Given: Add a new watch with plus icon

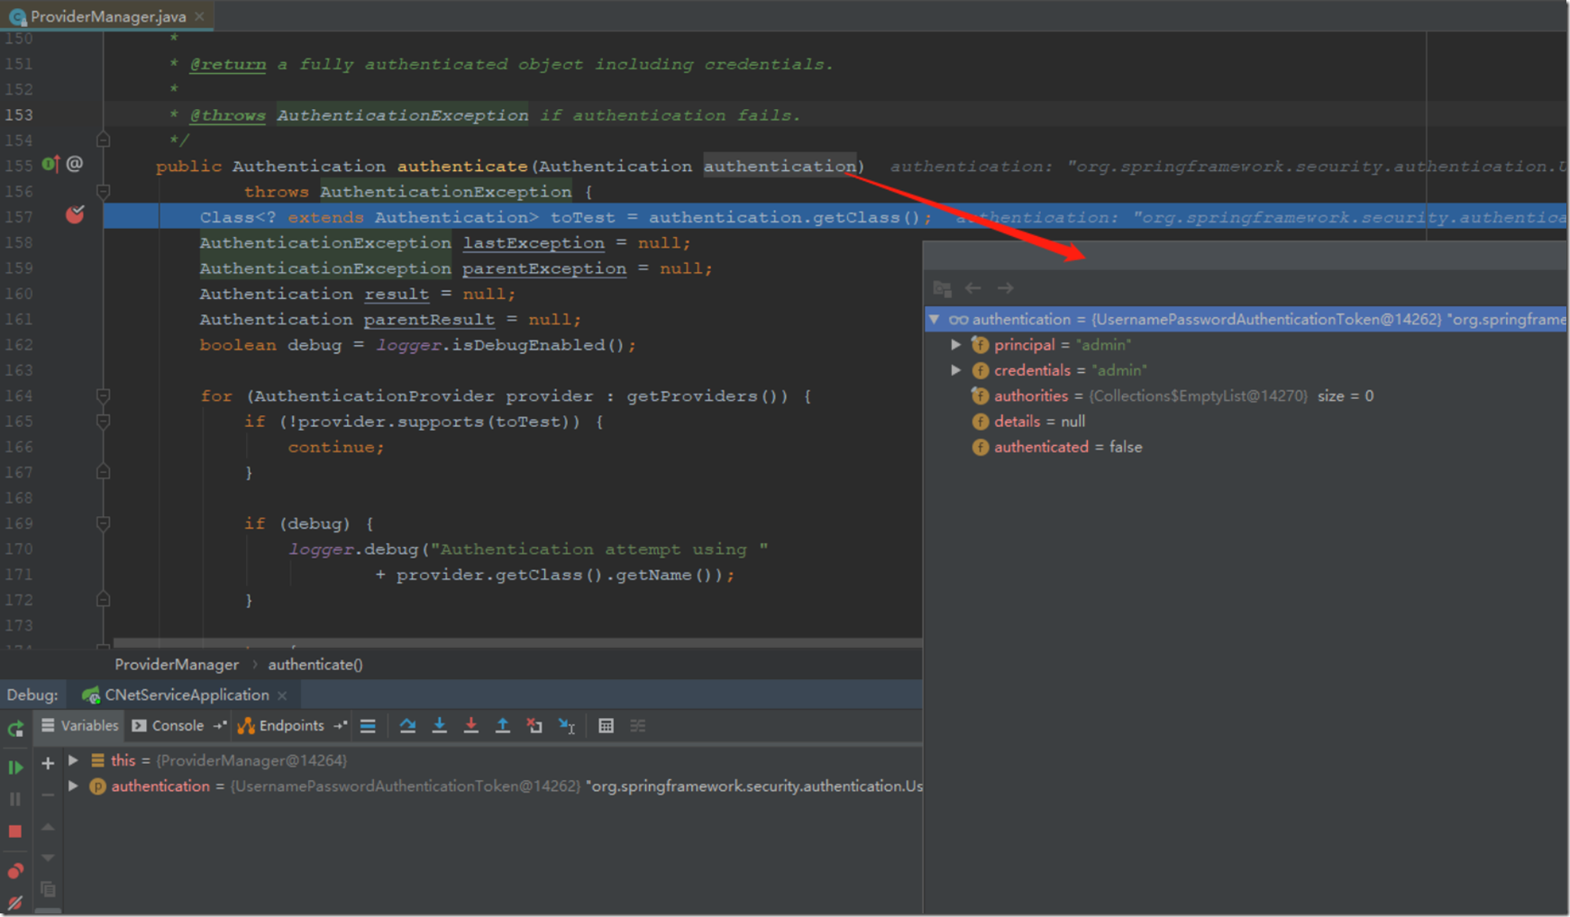Looking at the screenshot, I should tap(48, 764).
